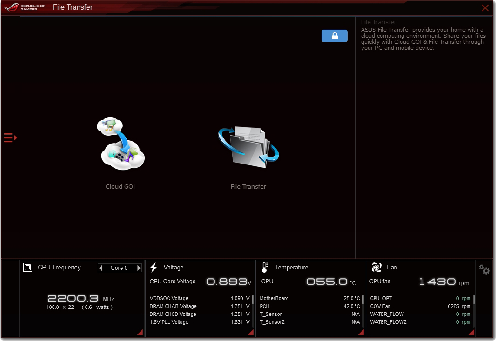This screenshot has width=496, height=341.
Task: Close the File Transfer window
Action: click(x=485, y=8)
